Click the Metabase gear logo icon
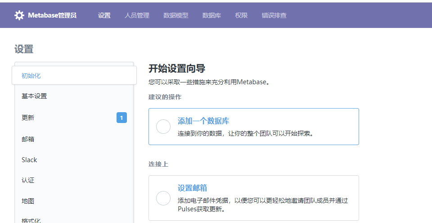Screen dimensions: 432x223 (19, 15)
